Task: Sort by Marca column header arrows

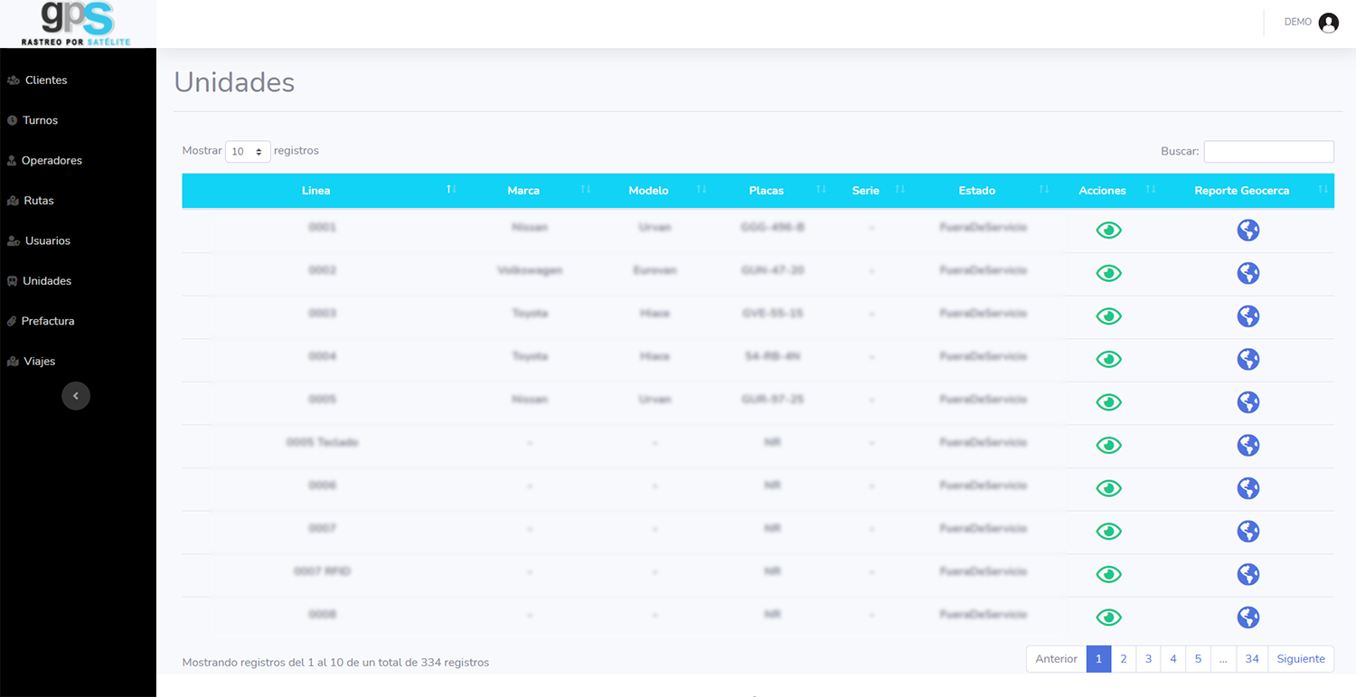Action: [x=585, y=190]
